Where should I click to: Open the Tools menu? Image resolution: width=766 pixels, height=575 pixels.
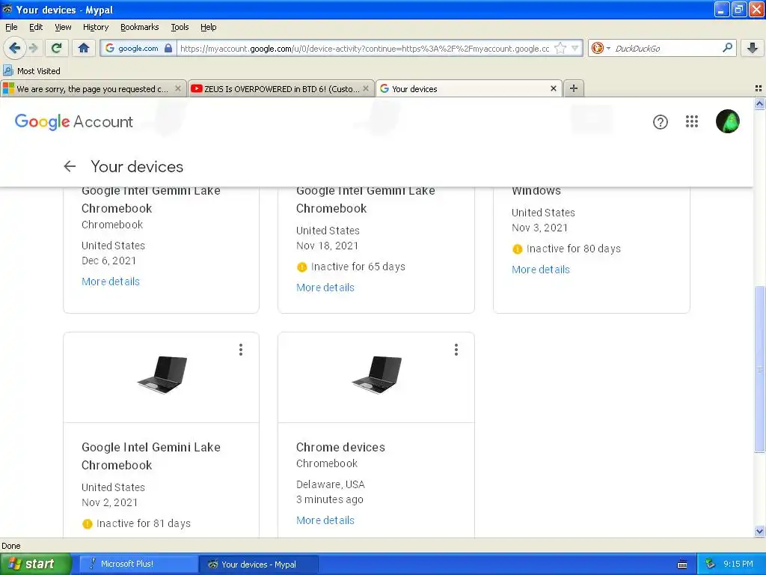pos(180,27)
